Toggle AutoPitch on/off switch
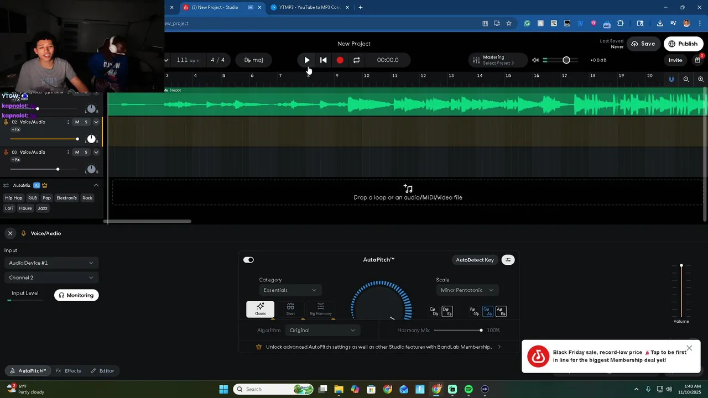708x398 pixels. (248, 260)
